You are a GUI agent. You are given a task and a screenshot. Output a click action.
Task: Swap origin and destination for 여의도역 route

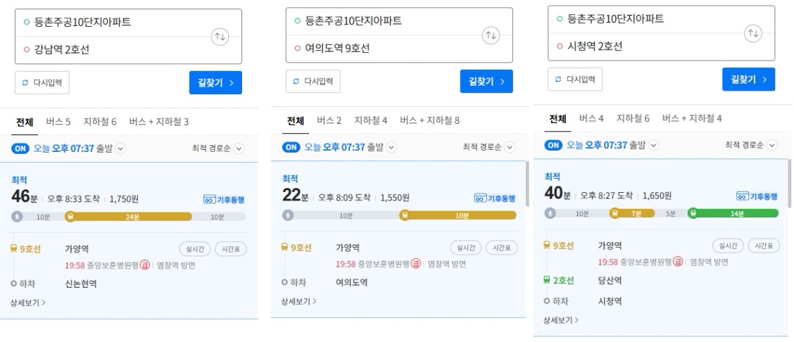491,35
